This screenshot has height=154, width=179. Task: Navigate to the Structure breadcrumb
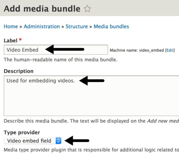click(77, 26)
